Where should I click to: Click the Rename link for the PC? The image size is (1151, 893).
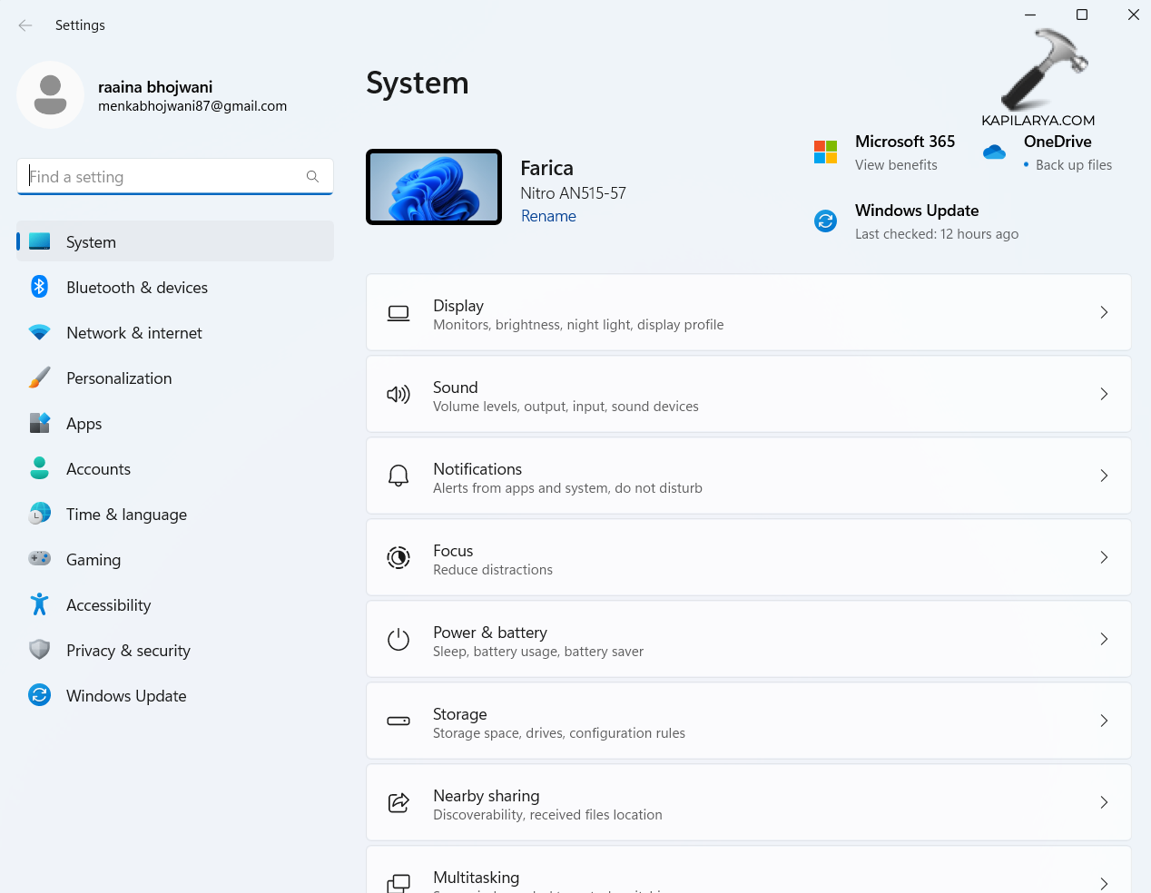(x=548, y=216)
